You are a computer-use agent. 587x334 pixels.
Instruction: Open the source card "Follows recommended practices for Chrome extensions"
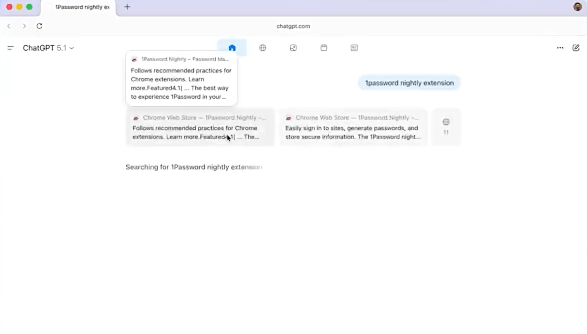[x=200, y=127]
